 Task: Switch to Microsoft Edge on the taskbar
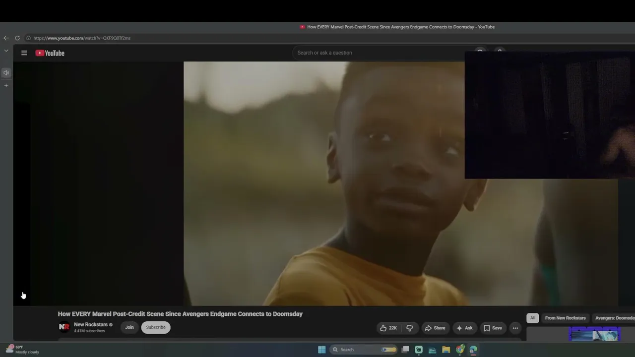(x=473, y=350)
